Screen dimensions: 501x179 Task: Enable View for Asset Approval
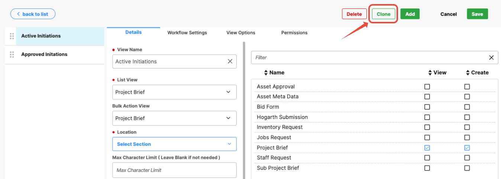coord(427,87)
